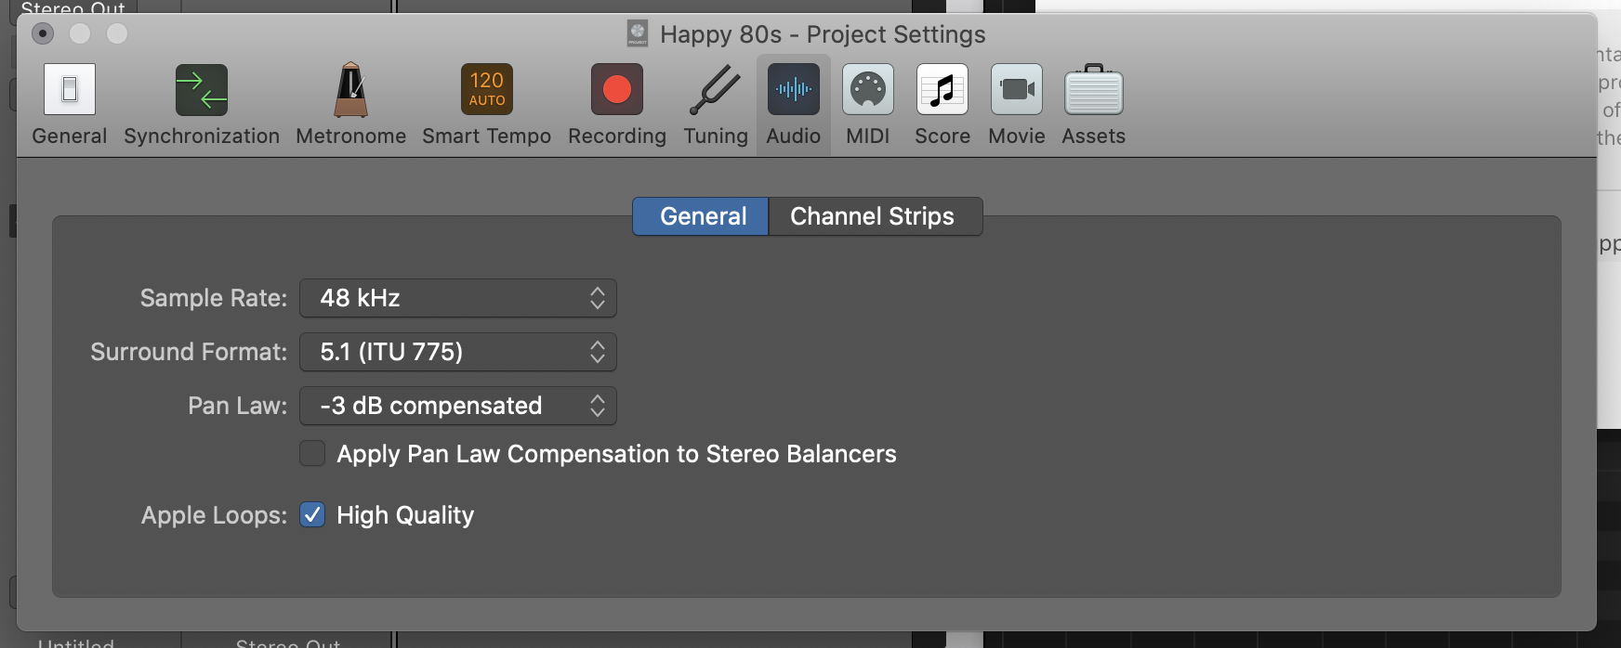Image resolution: width=1621 pixels, height=648 pixels.
Task: Switch to Recording settings
Action: (x=616, y=90)
